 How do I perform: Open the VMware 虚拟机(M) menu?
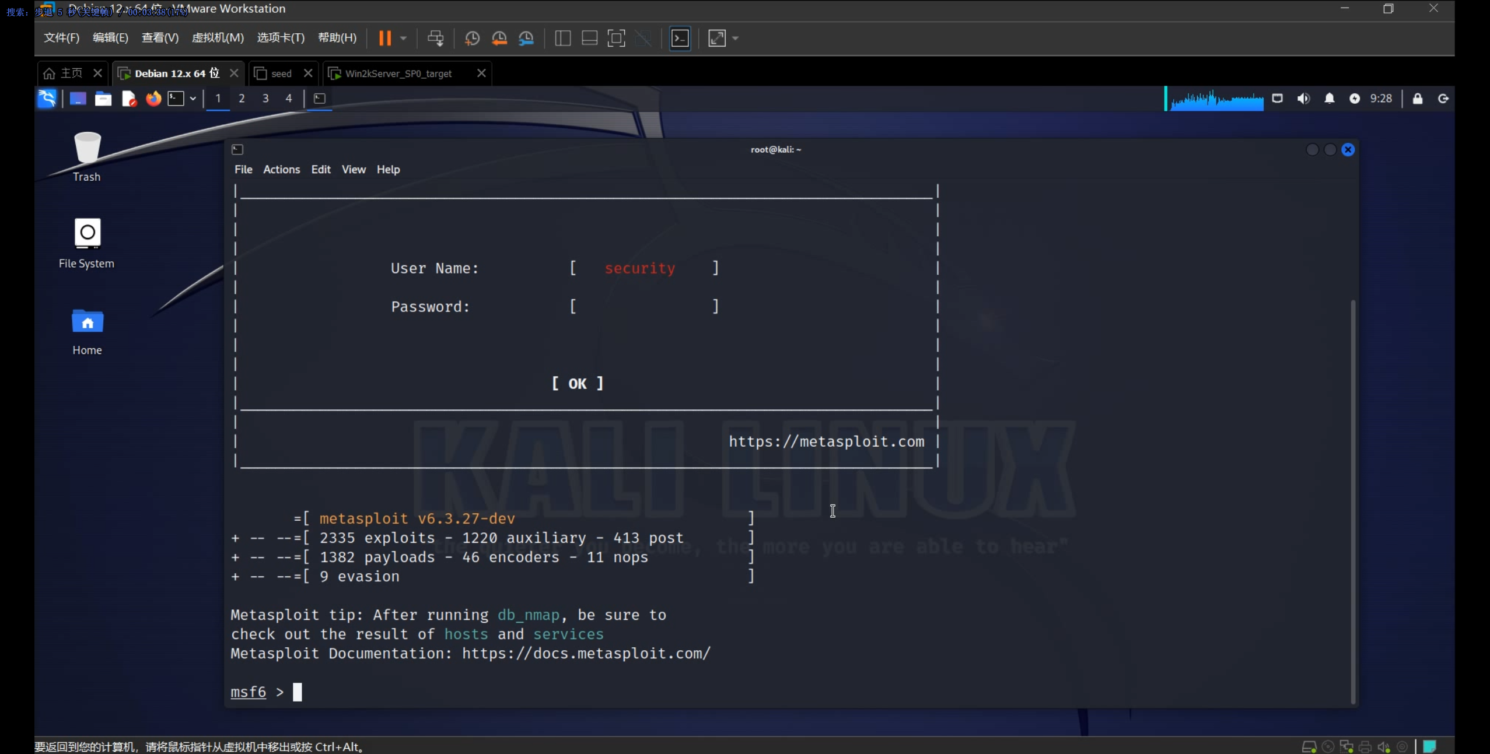[x=218, y=38]
